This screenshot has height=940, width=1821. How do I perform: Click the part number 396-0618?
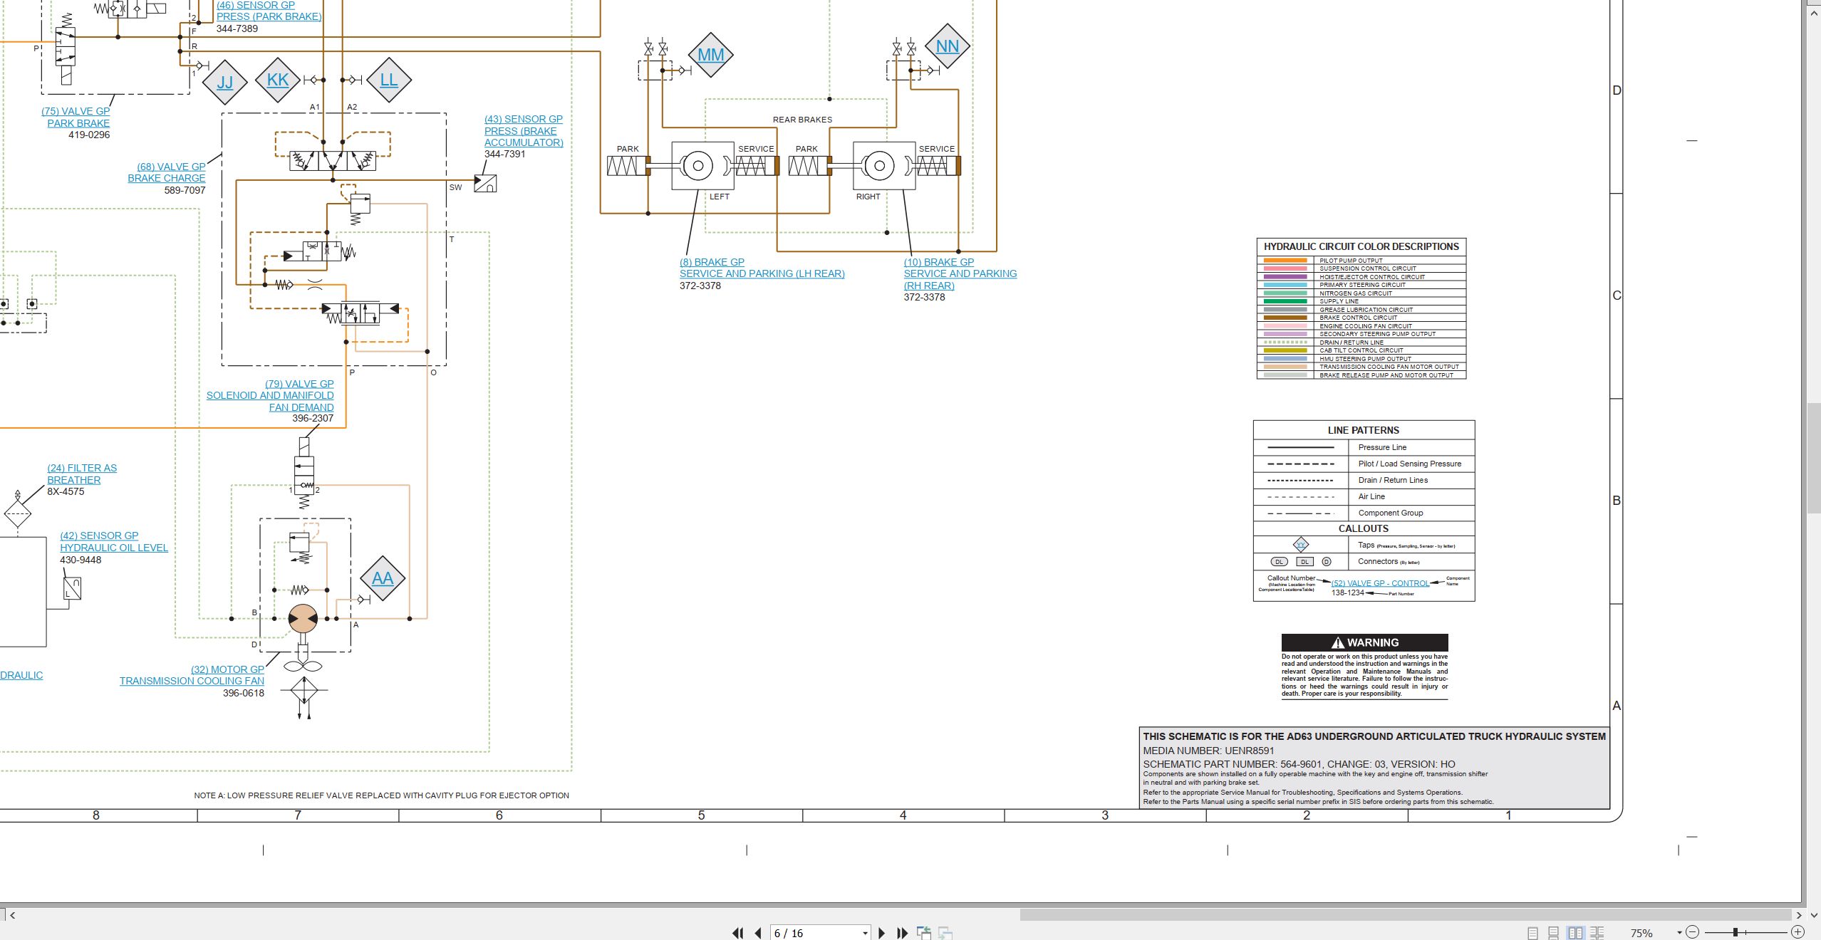[x=244, y=694]
